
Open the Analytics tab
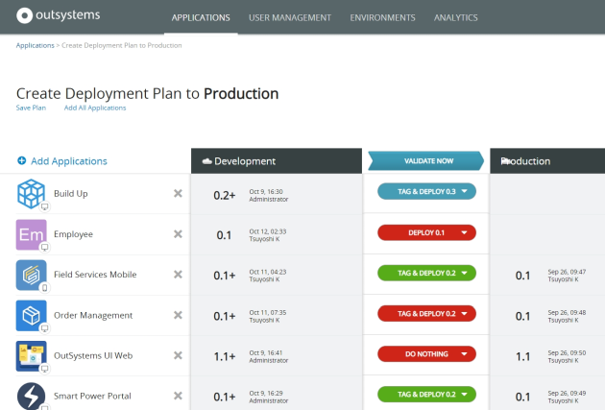(x=456, y=17)
